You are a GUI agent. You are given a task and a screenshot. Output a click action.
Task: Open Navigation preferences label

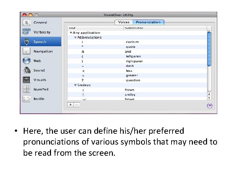(43, 51)
